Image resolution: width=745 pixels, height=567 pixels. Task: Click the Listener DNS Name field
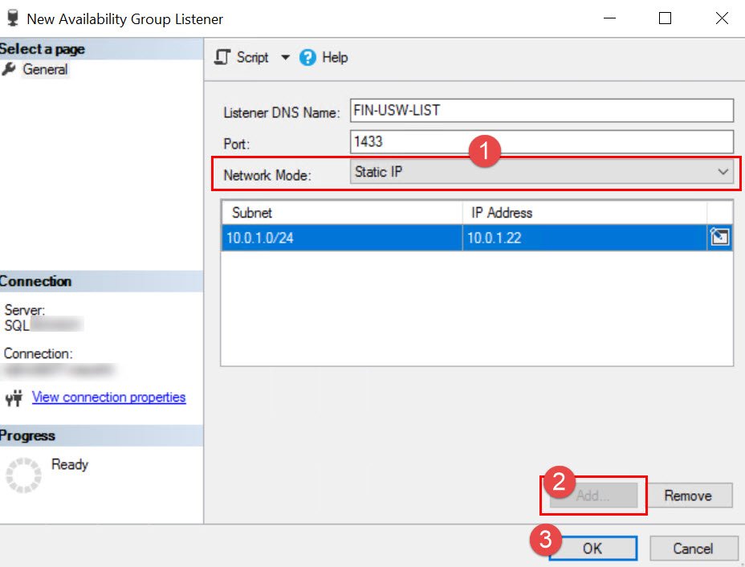click(x=542, y=110)
